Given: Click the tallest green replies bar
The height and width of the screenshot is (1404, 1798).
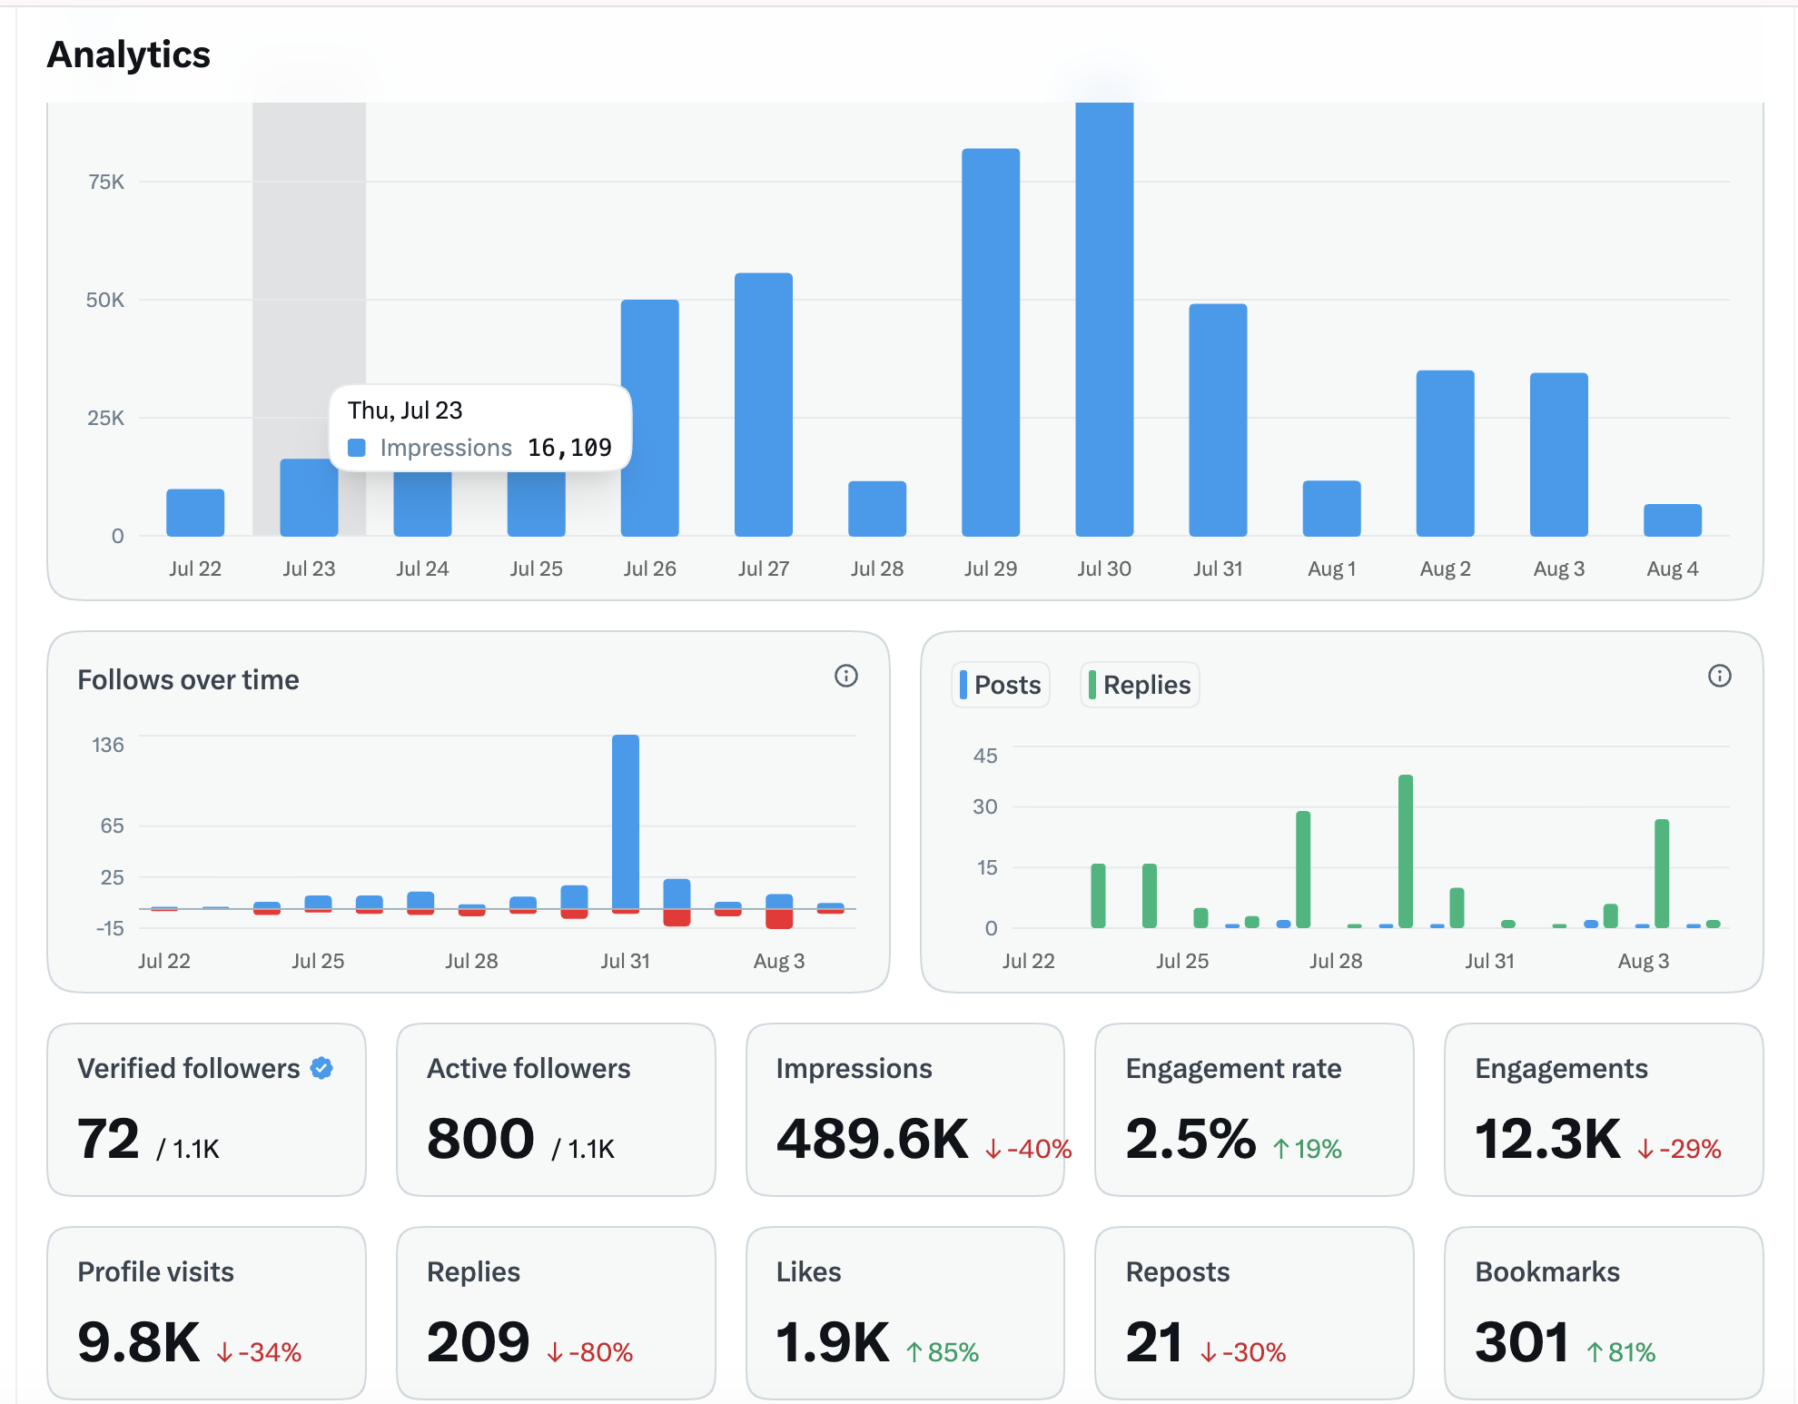Looking at the screenshot, I should click(1406, 851).
